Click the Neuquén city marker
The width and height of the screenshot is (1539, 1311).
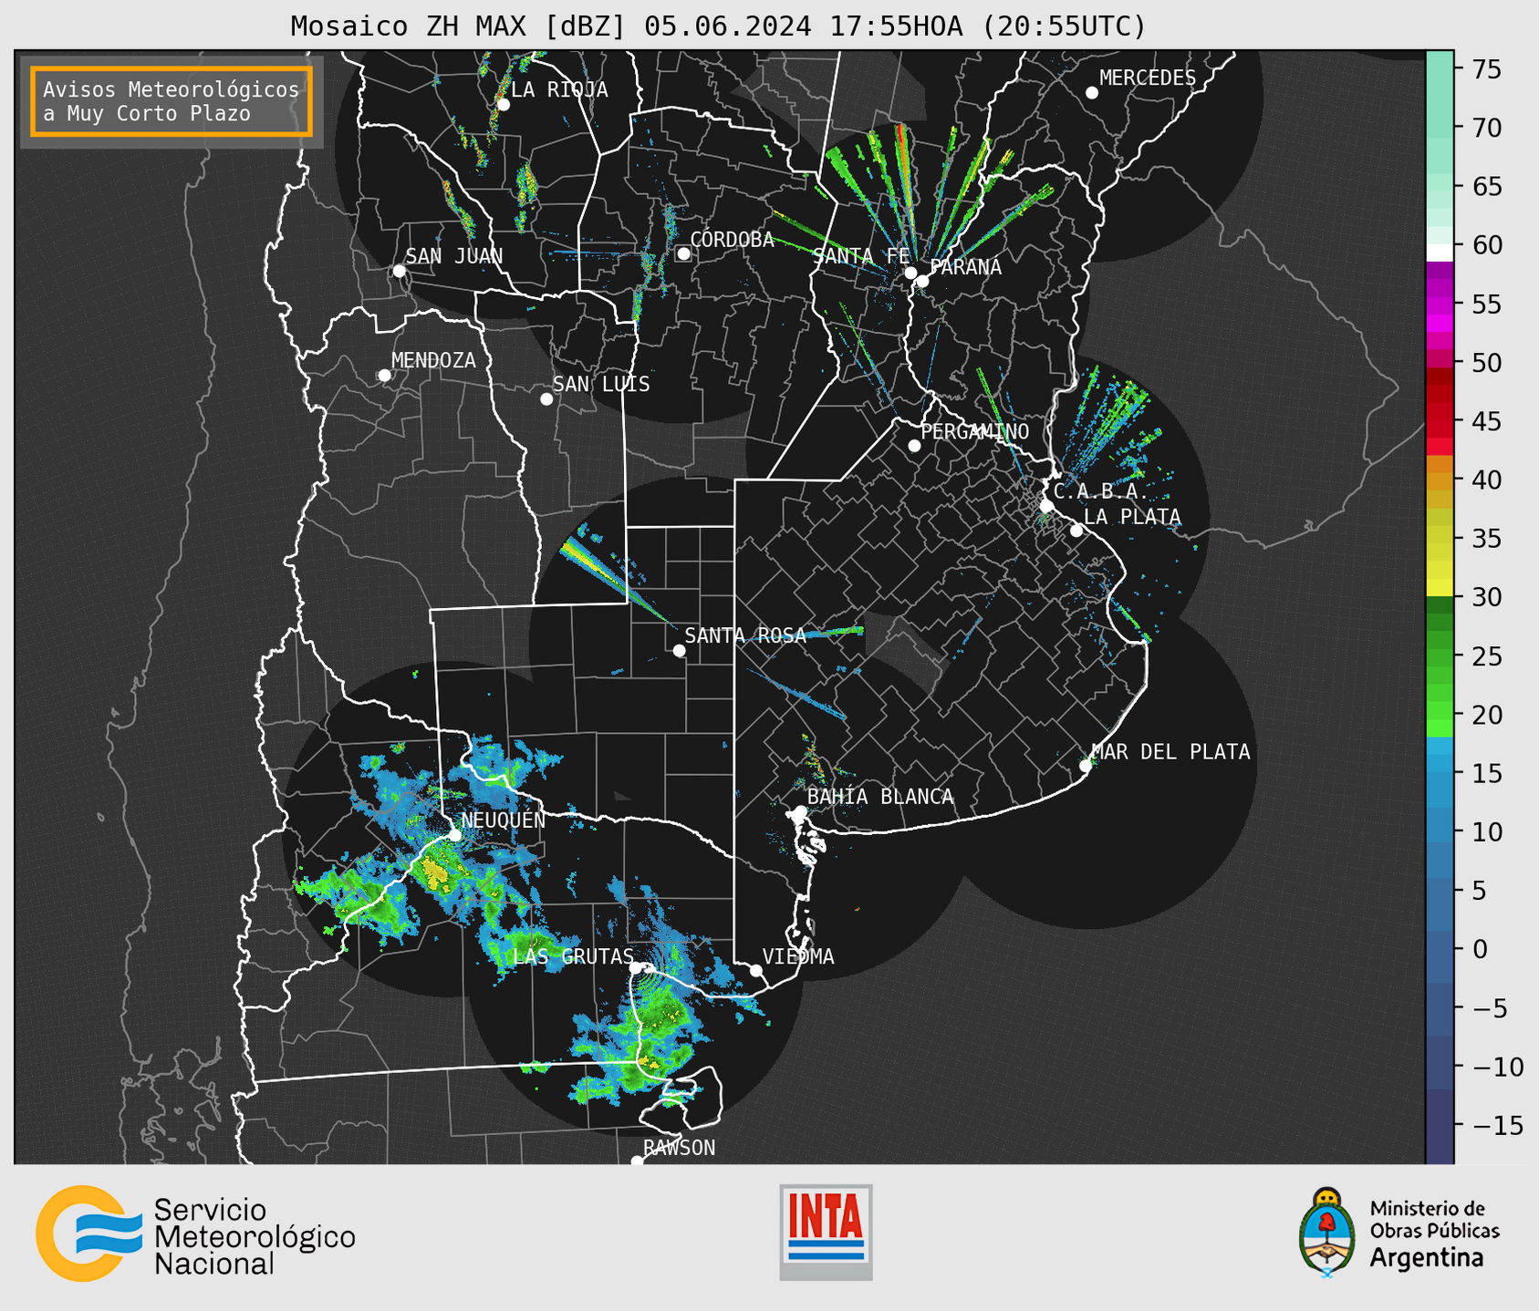pos(454,835)
